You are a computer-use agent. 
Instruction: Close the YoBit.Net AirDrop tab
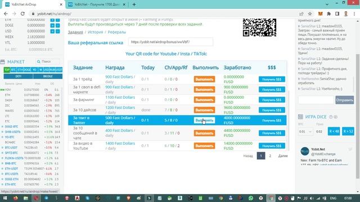(x=61, y=4)
